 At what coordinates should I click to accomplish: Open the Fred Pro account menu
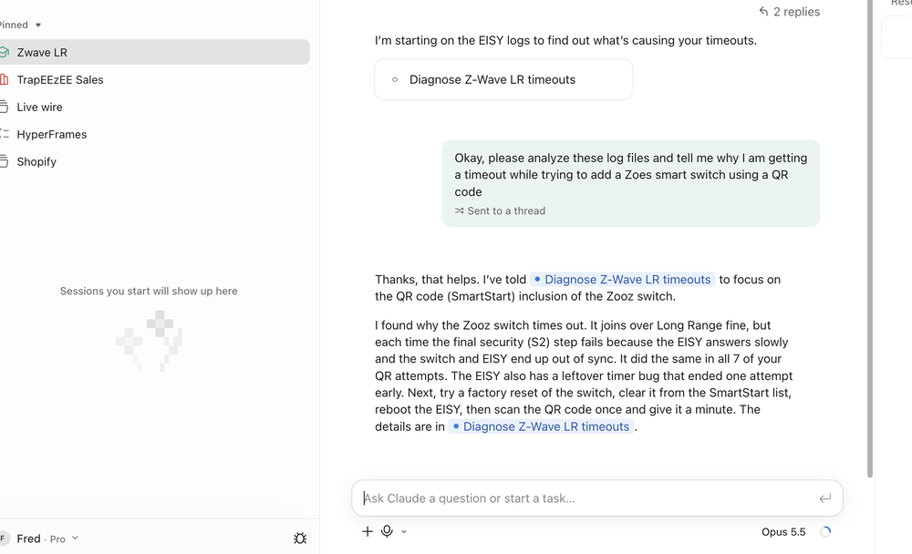pyautogui.click(x=47, y=539)
